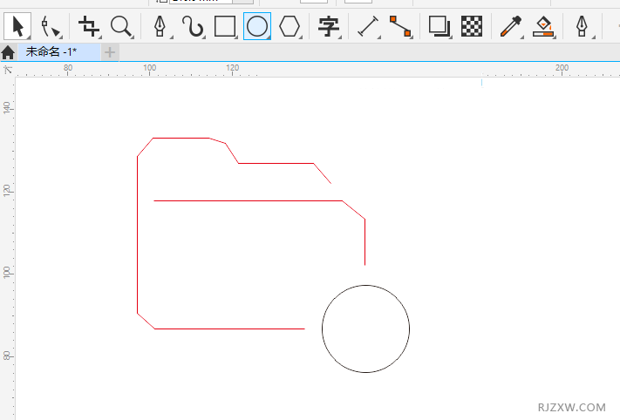The height and width of the screenshot is (420, 620).
Task: Select the Shape edit tool
Action: (51, 27)
